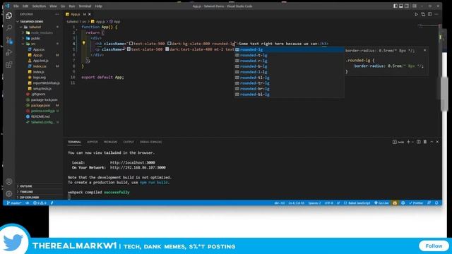452x254 pixels.
Task: Split the editor to the right
Action: (429, 14)
